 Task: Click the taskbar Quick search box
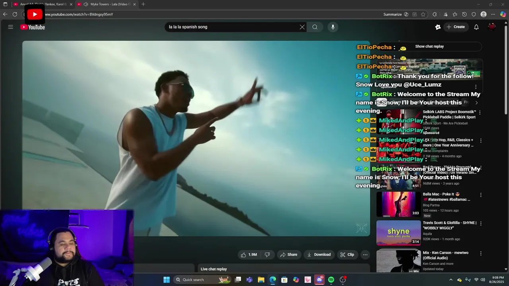click(x=203, y=280)
